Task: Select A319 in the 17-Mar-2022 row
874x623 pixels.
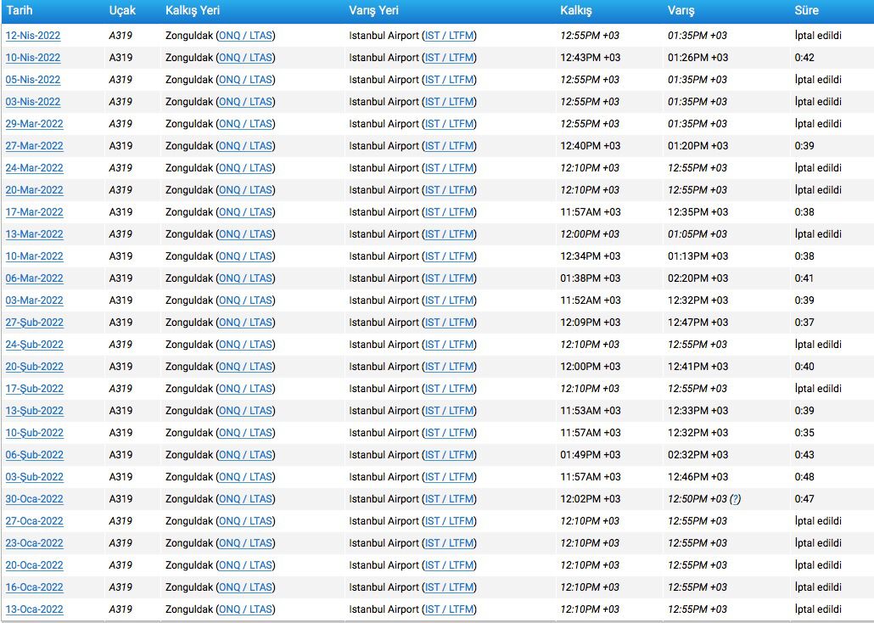Action: click(x=121, y=212)
